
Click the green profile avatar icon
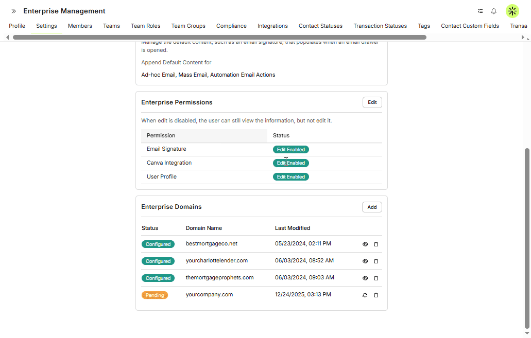[x=512, y=11]
